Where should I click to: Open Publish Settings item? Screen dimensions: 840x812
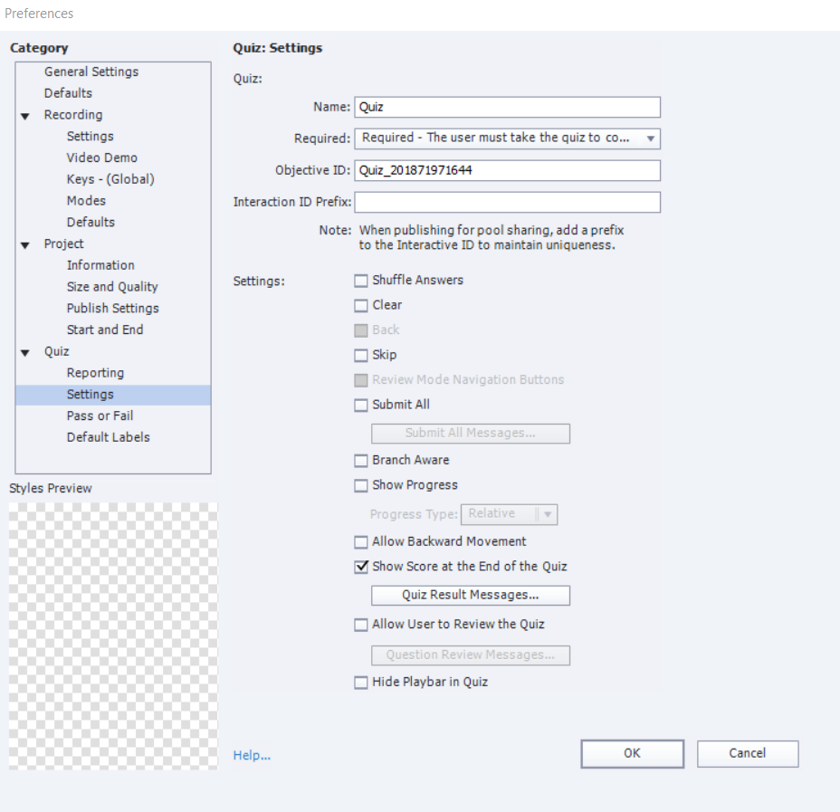coord(113,308)
